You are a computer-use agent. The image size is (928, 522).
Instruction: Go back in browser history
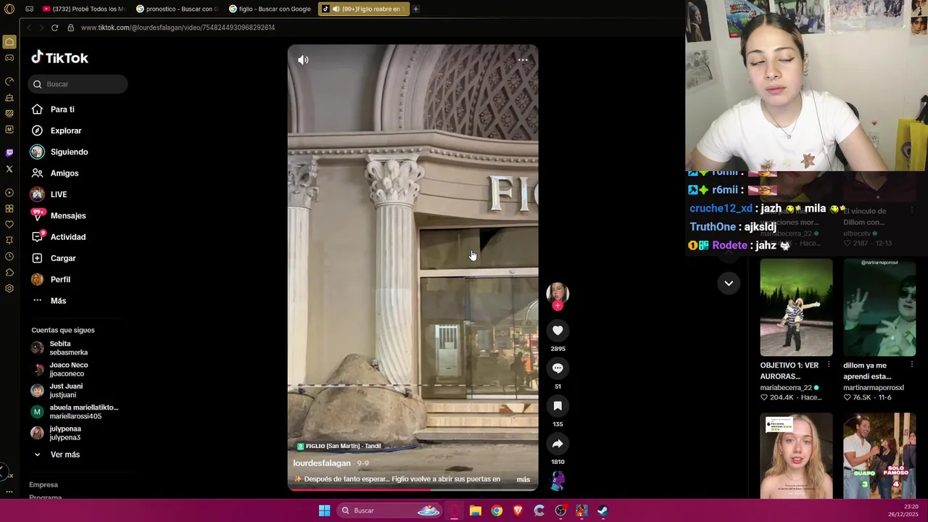(28, 28)
